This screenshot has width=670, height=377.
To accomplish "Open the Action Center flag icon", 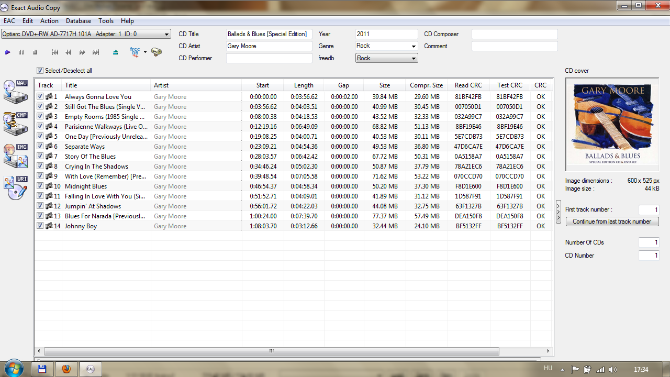I will tap(575, 369).
